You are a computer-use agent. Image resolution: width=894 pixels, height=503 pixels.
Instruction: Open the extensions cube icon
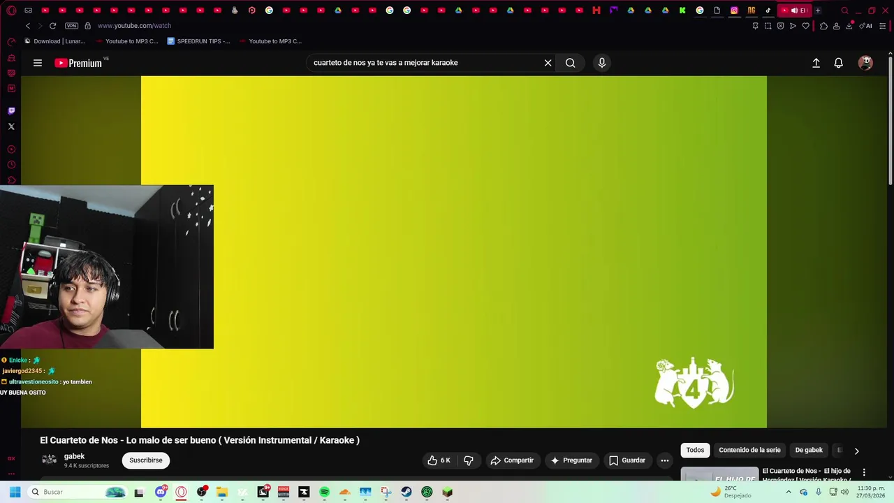pyautogui.click(x=823, y=26)
